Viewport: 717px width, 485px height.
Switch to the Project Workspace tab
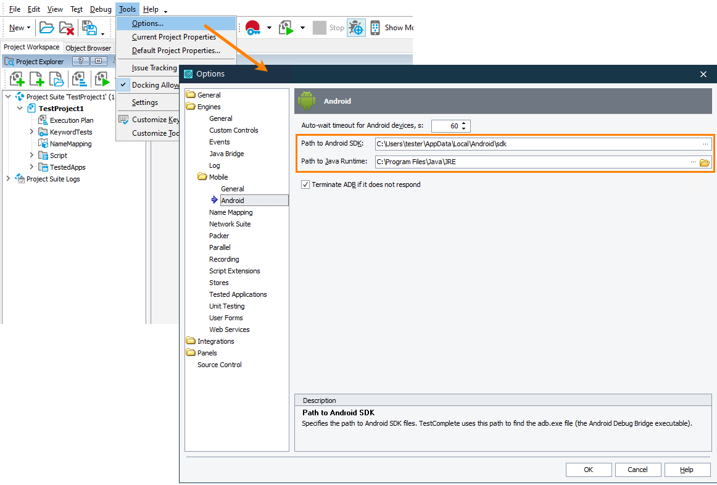31,47
